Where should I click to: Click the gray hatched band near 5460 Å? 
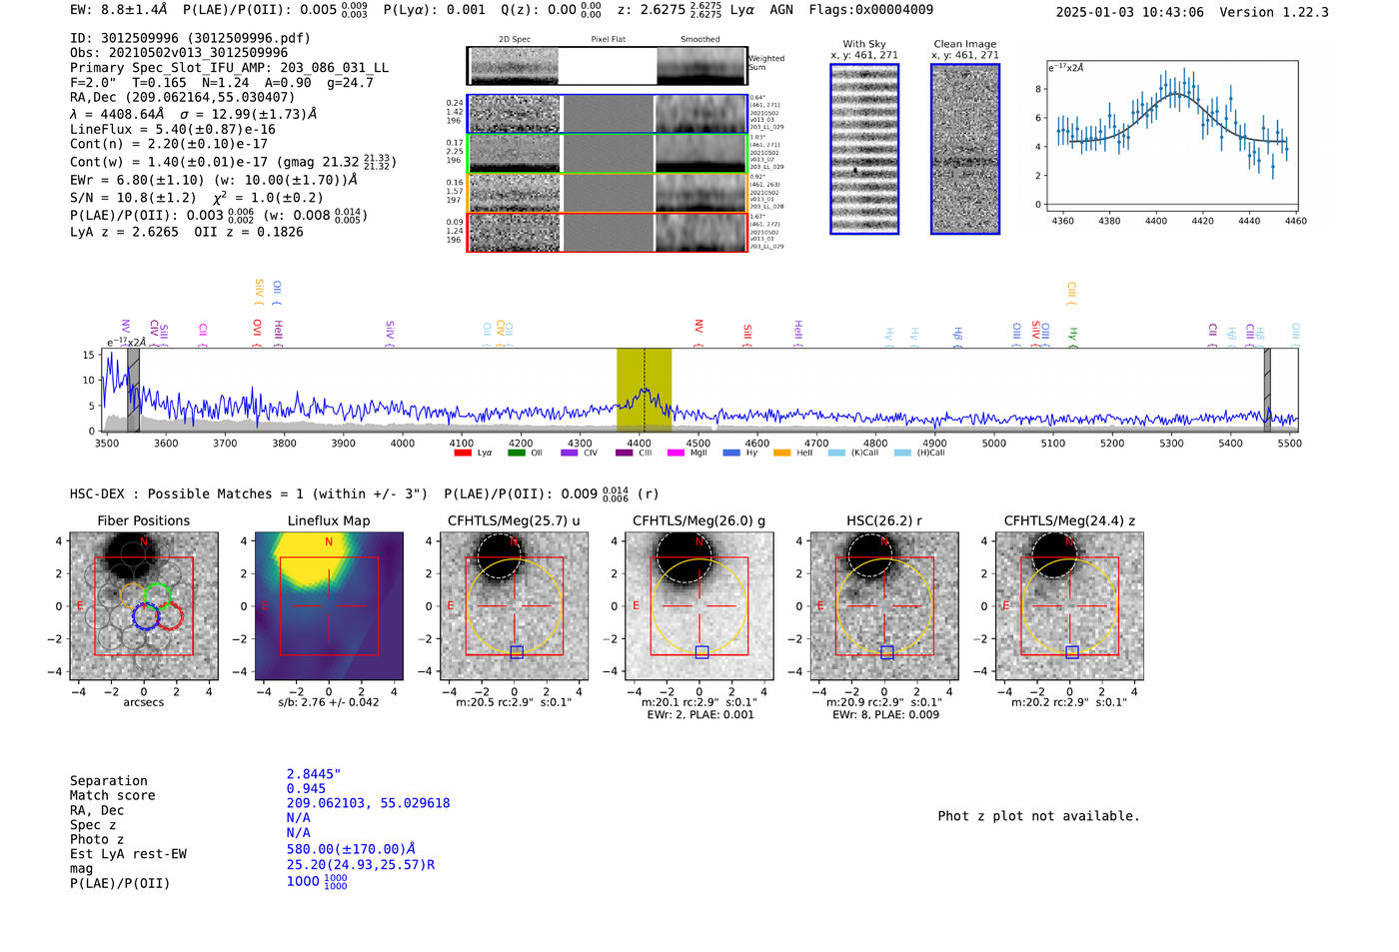[x=1267, y=390]
